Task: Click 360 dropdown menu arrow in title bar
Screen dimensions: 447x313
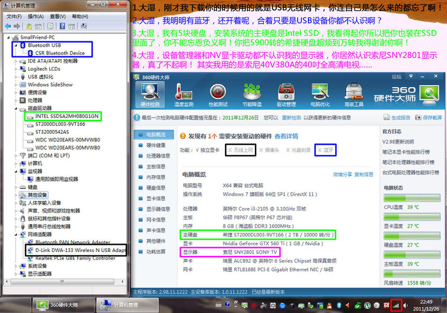Action: pyautogui.click(x=411, y=76)
